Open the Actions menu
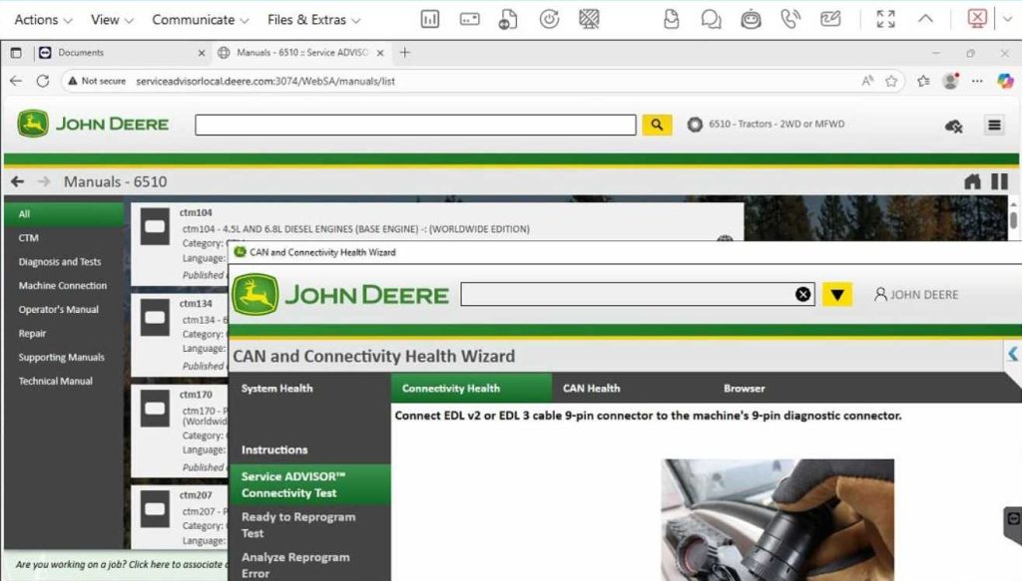This screenshot has width=1022, height=581. (43, 20)
